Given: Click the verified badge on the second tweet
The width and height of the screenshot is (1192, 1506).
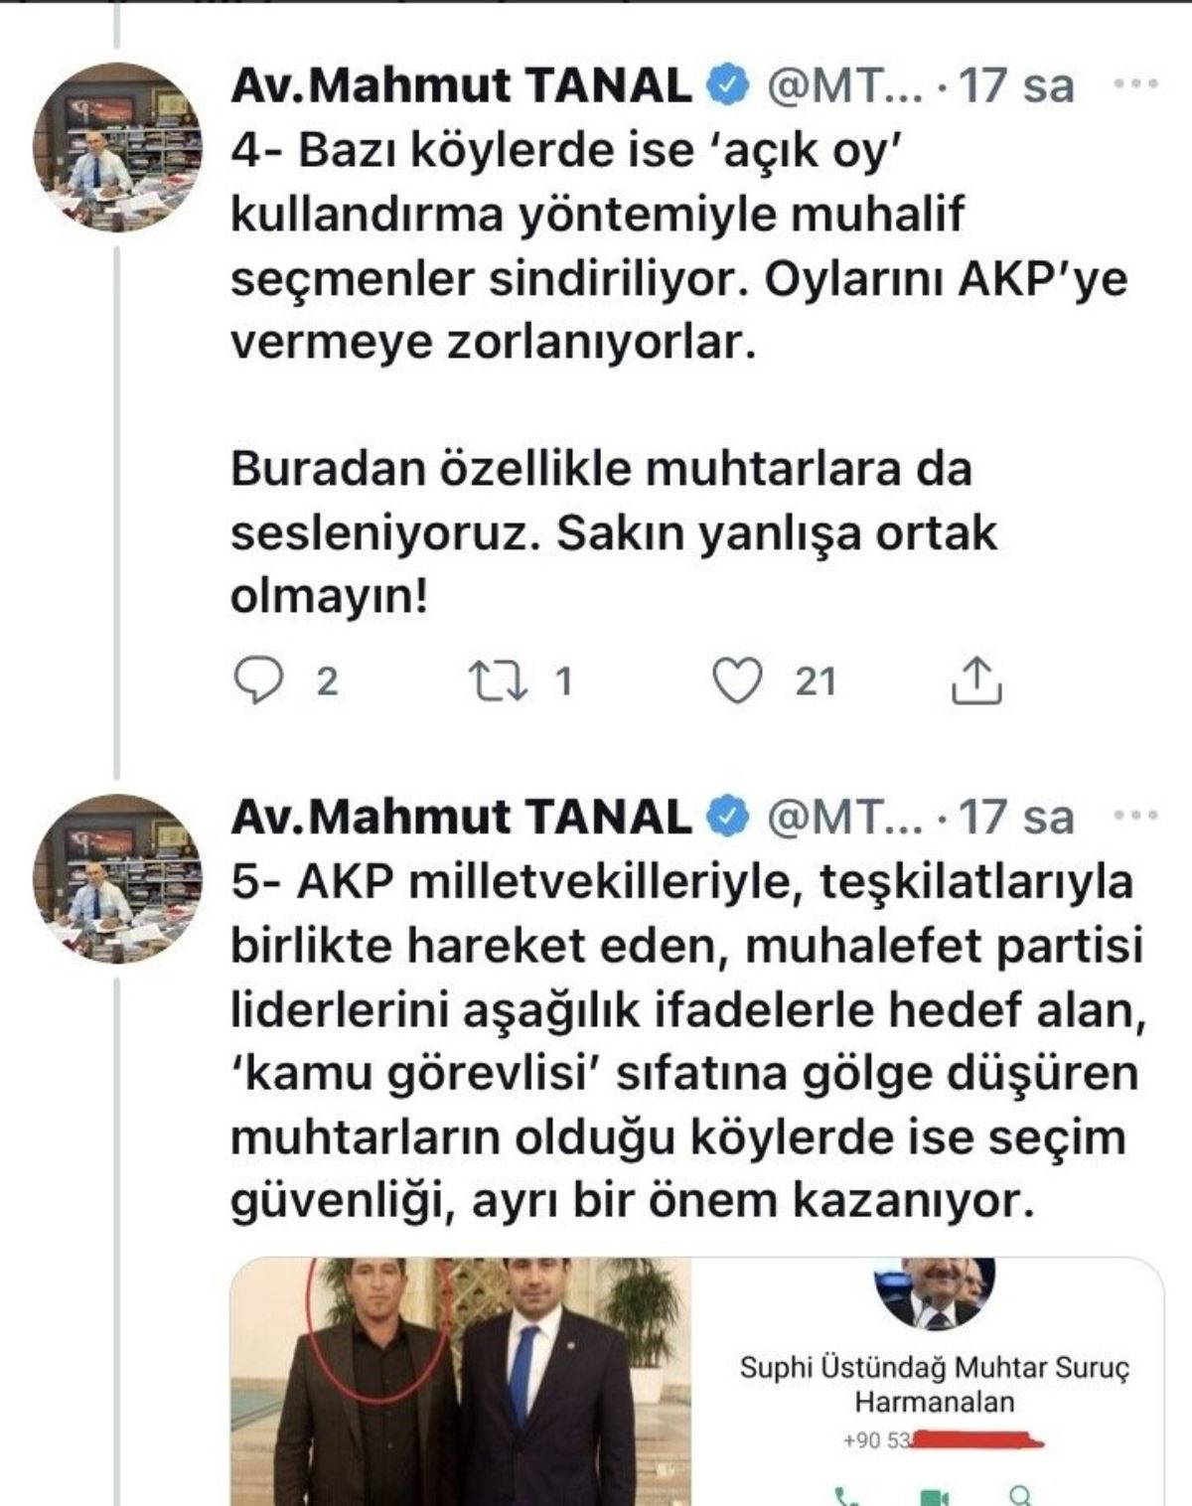Looking at the screenshot, I should pyautogui.click(x=727, y=818).
